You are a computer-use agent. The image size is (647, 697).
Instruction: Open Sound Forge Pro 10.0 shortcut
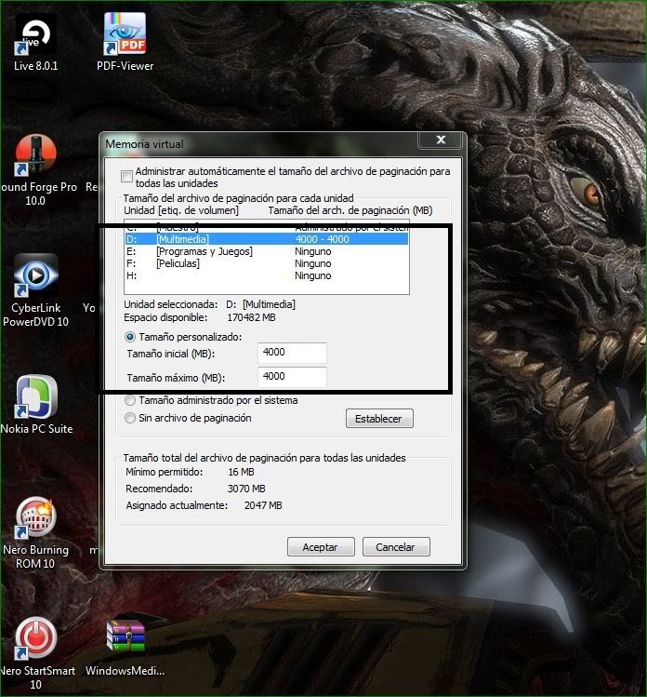(x=35, y=169)
